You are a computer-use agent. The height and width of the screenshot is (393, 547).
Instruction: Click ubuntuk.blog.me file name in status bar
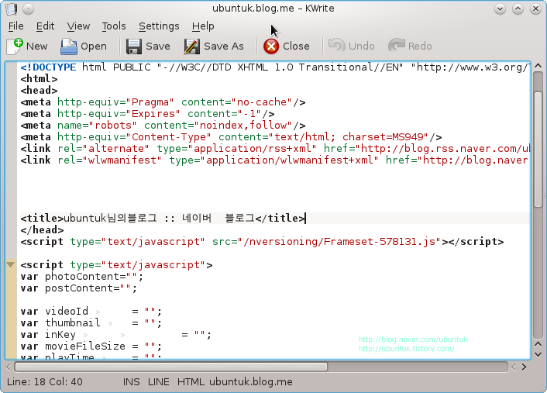(251, 382)
